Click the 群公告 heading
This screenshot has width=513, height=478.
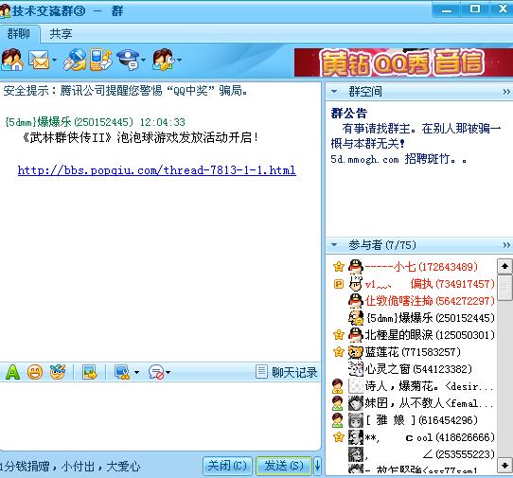coord(348,114)
